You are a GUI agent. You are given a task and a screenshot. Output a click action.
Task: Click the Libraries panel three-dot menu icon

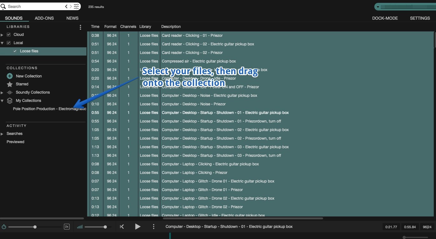pos(80,27)
